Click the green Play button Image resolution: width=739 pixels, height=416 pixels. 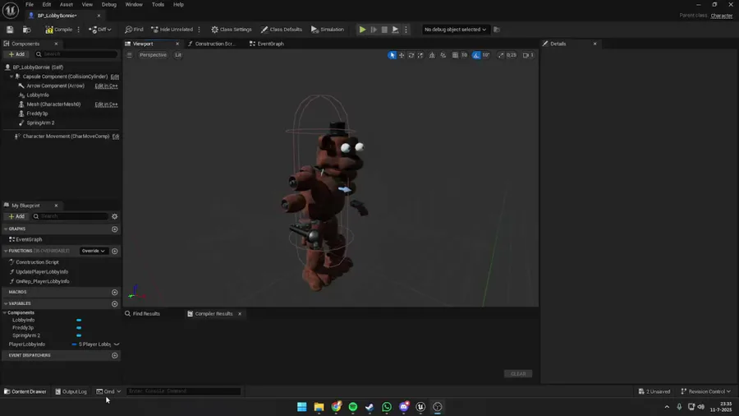click(362, 30)
